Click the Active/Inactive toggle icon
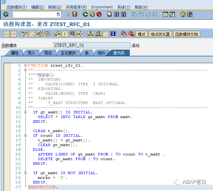 (32, 34)
